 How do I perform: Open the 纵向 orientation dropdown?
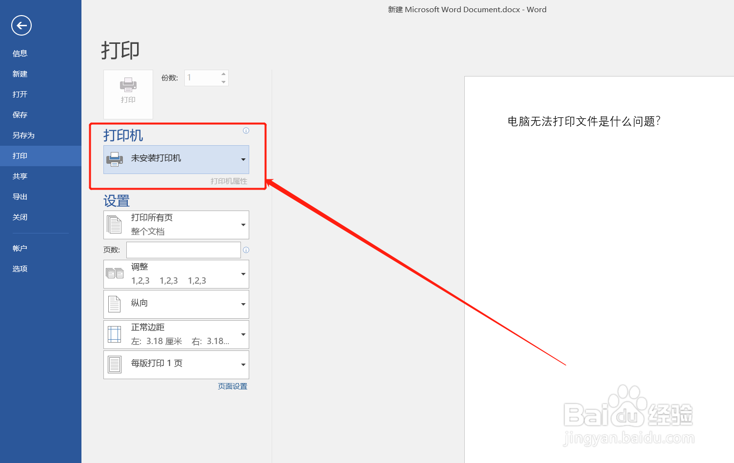(x=176, y=304)
